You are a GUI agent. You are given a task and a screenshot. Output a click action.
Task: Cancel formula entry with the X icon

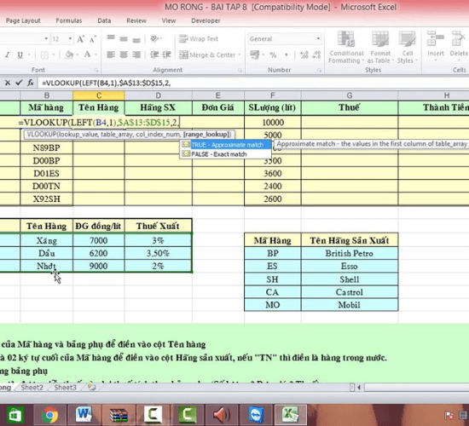tap(8, 83)
